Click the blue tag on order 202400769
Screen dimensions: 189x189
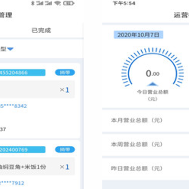point(65,150)
